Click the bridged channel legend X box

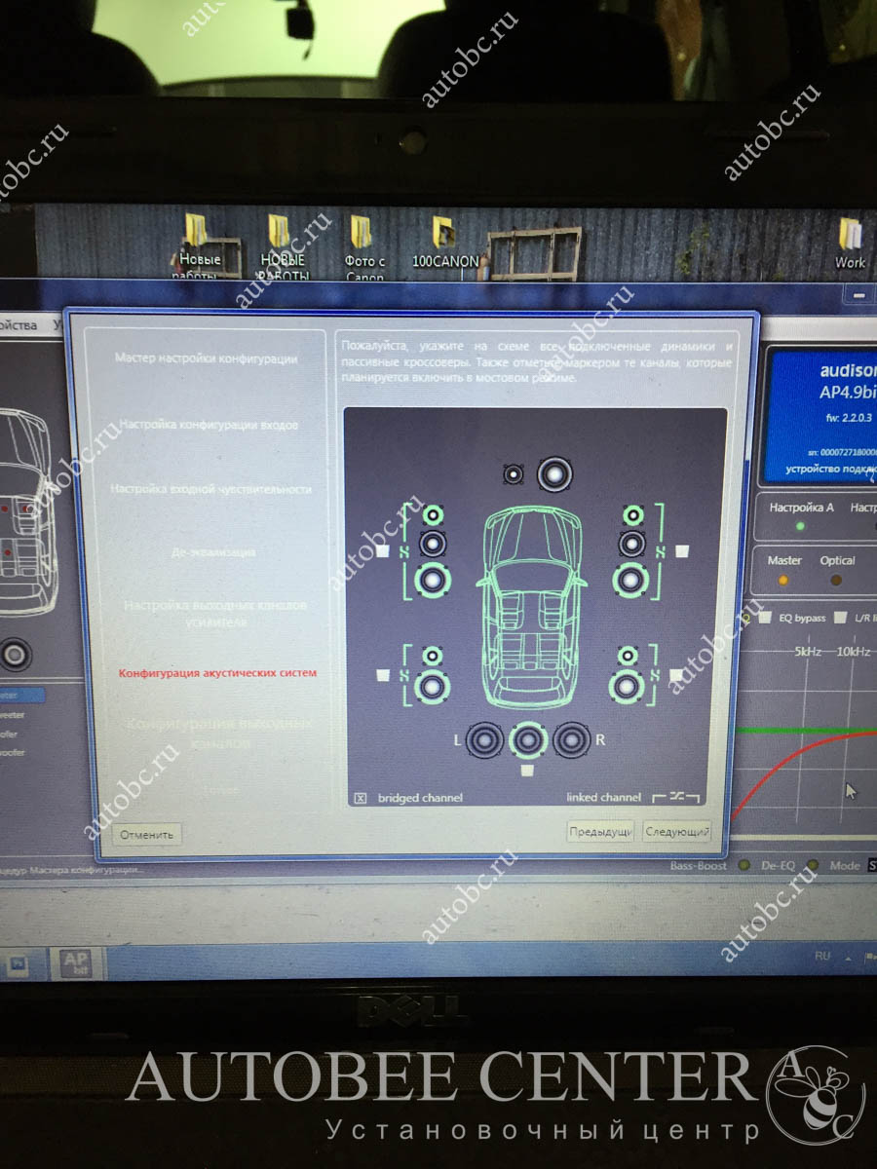coord(360,798)
